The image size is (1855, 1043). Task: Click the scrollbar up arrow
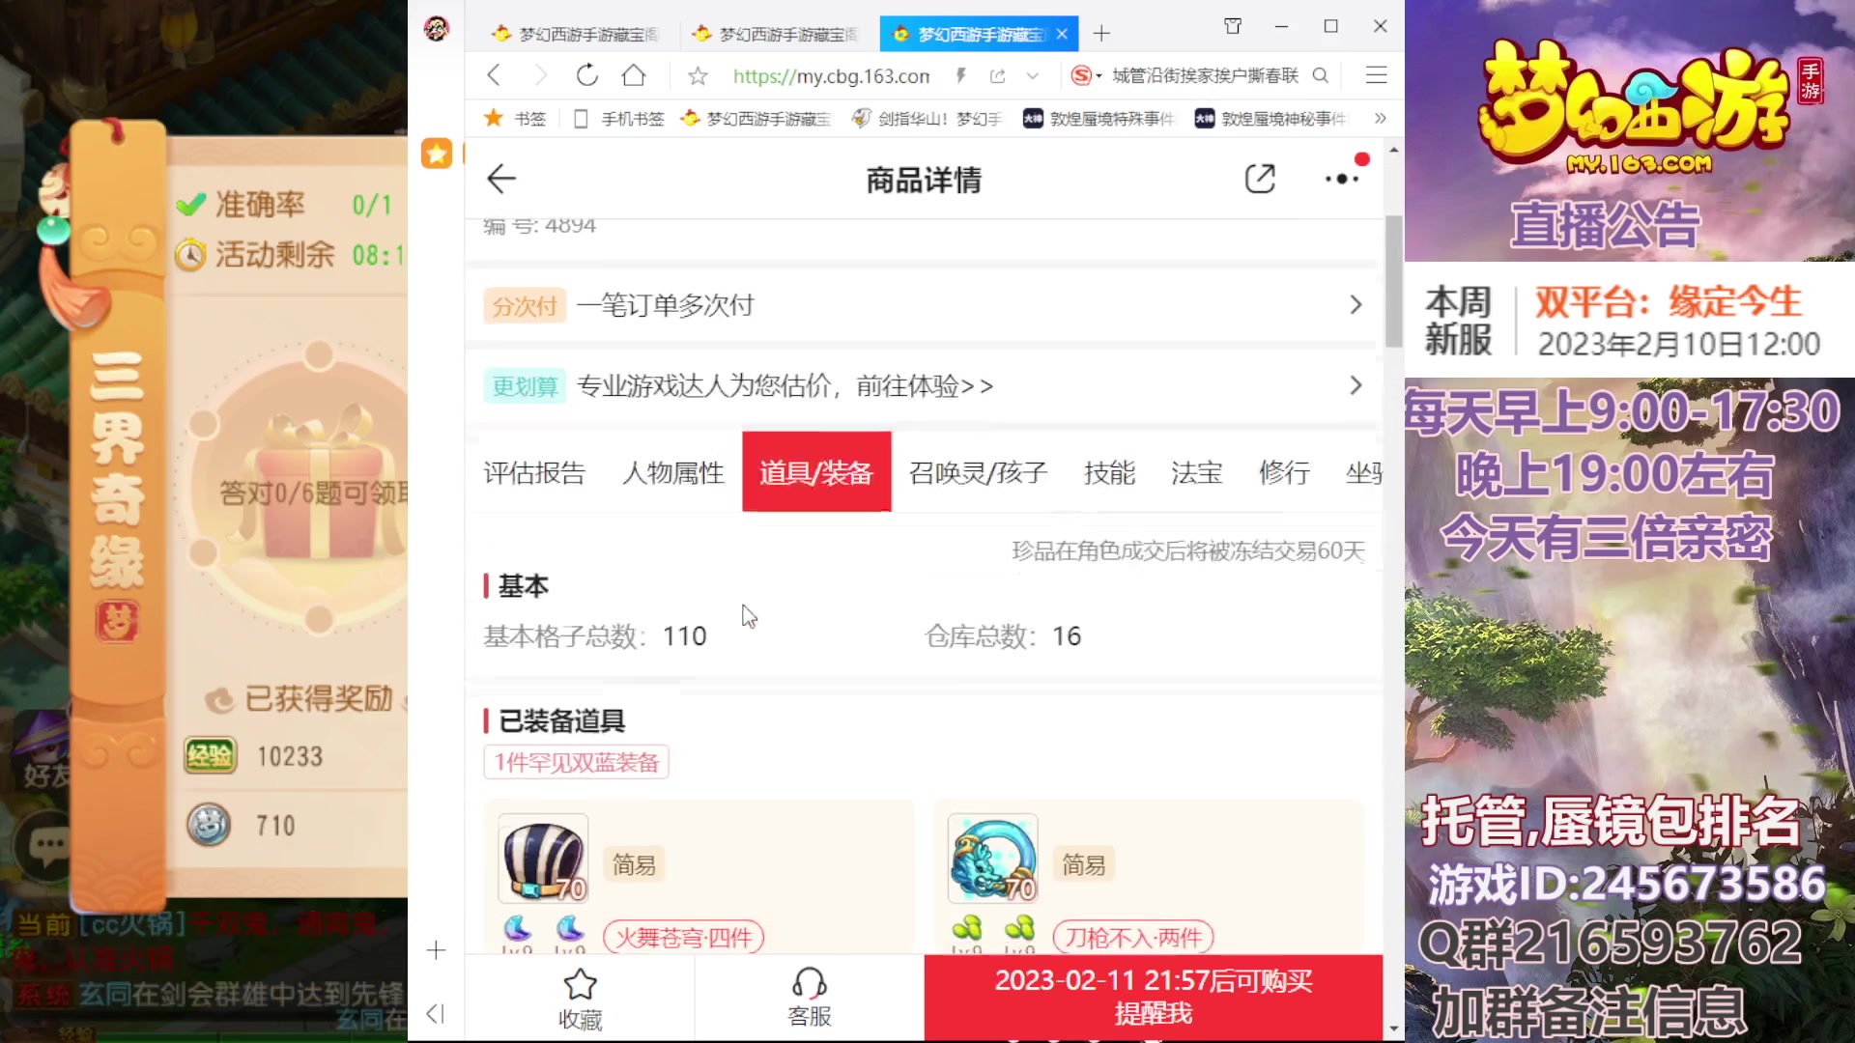tap(1393, 151)
